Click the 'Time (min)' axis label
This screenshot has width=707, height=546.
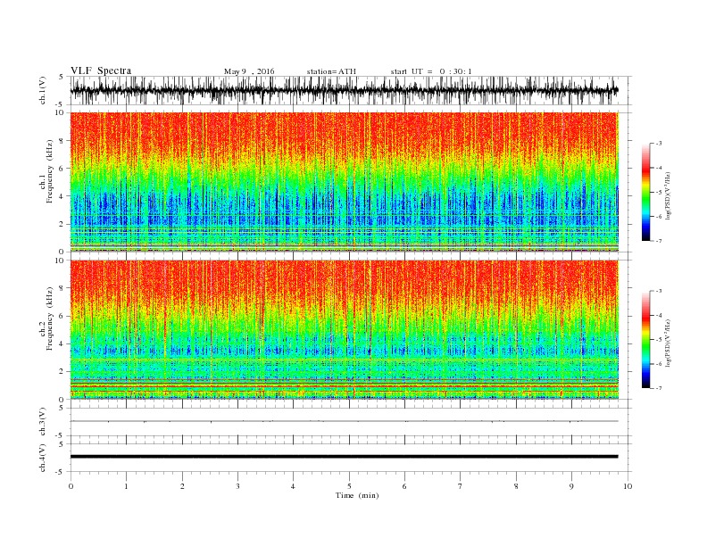point(357,495)
